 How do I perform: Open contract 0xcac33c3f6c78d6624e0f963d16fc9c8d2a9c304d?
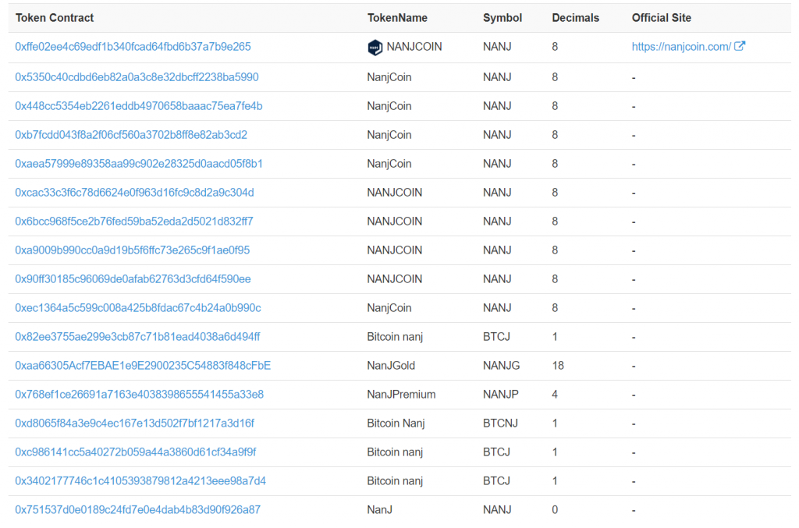[134, 193]
